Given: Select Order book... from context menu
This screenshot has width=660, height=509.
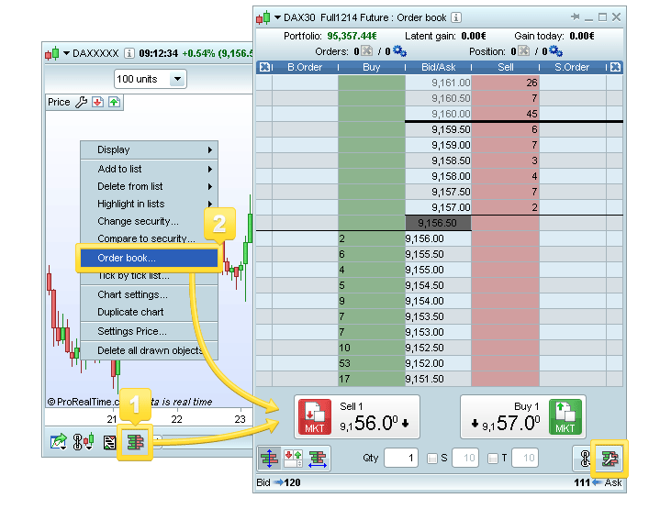Looking at the screenshot, I should point(149,258).
